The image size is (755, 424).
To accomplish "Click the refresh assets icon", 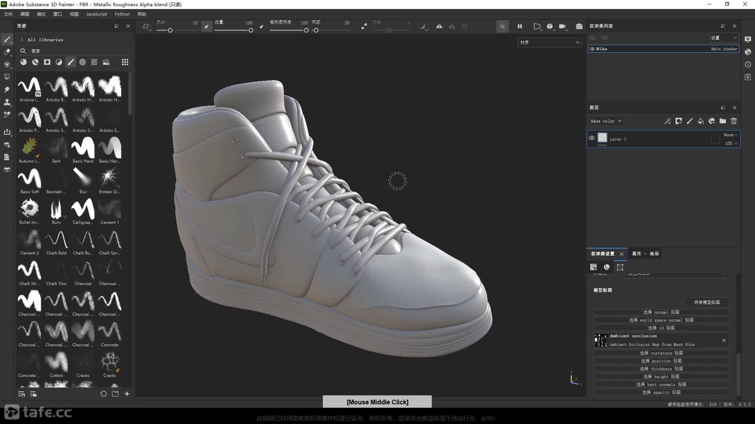I will [x=103, y=394].
